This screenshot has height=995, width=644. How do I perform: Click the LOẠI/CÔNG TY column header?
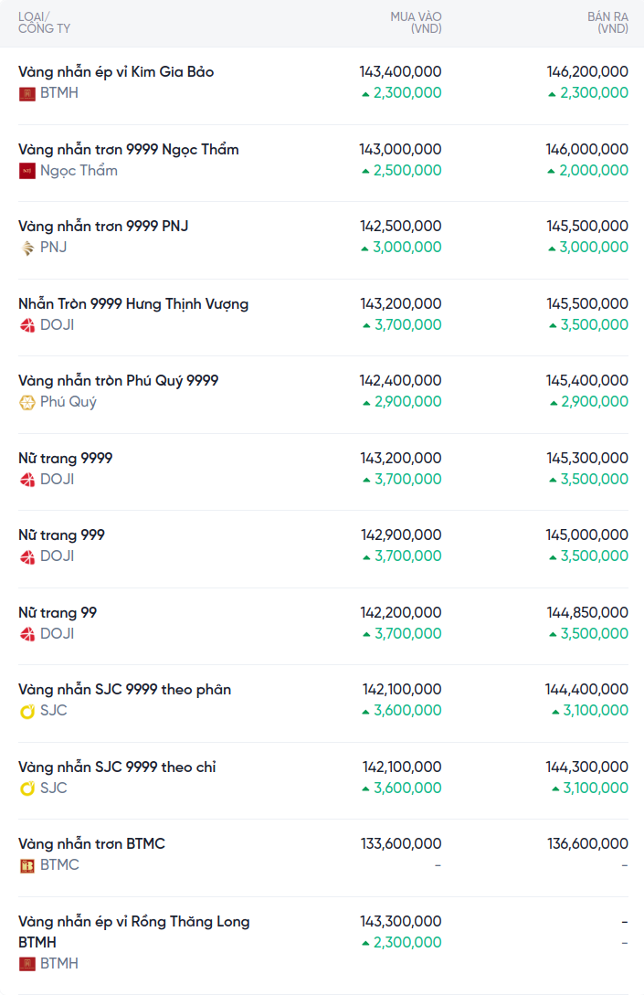(x=44, y=23)
